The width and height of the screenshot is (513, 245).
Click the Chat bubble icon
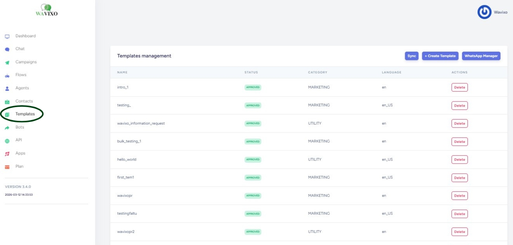(x=7, y=49)
